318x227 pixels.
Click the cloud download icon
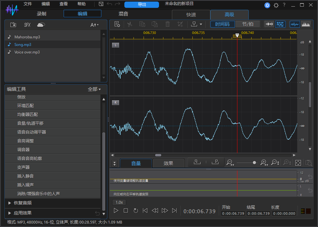pos(41,25)
